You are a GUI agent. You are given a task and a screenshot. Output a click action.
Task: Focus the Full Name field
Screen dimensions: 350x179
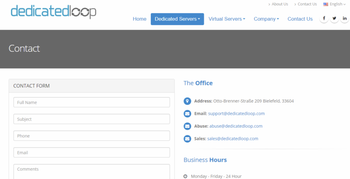[x=91, y=102]
